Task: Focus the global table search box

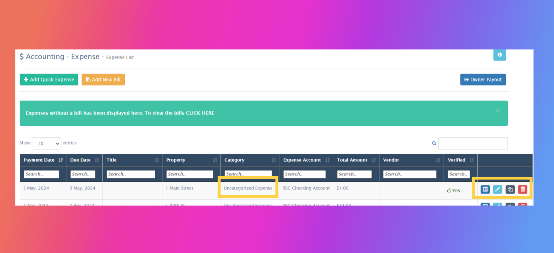Action: [x=473, y=143]
